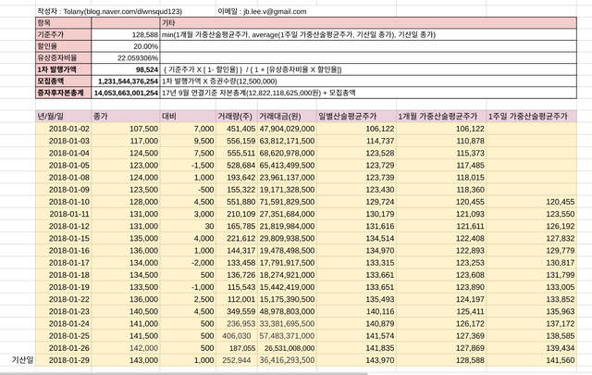The image size is (592, 375).
Task: Click the daily average 123,528
Action: pyautogui.click(x=356, y=153)
